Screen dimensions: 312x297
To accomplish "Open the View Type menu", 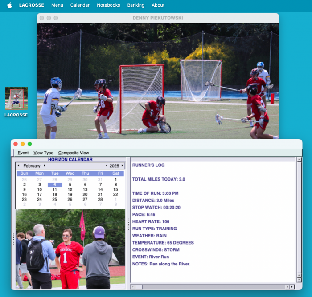I will [43, 153].
